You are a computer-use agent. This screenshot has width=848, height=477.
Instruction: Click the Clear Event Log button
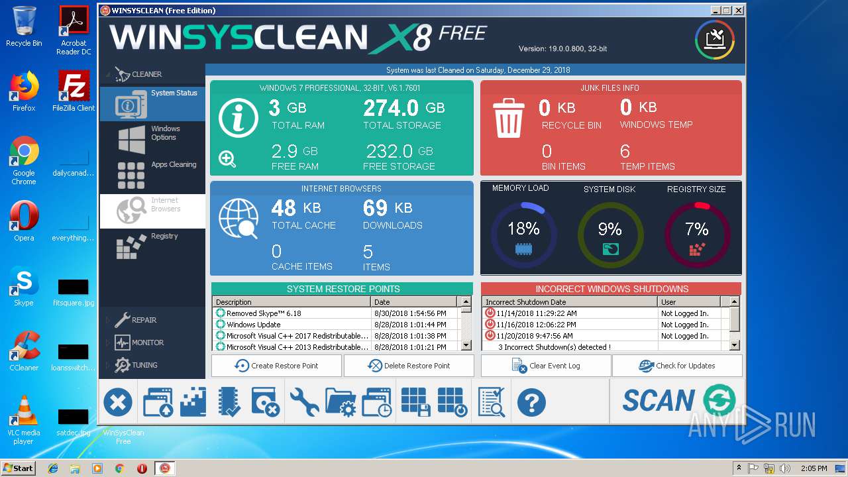(546, 366)
